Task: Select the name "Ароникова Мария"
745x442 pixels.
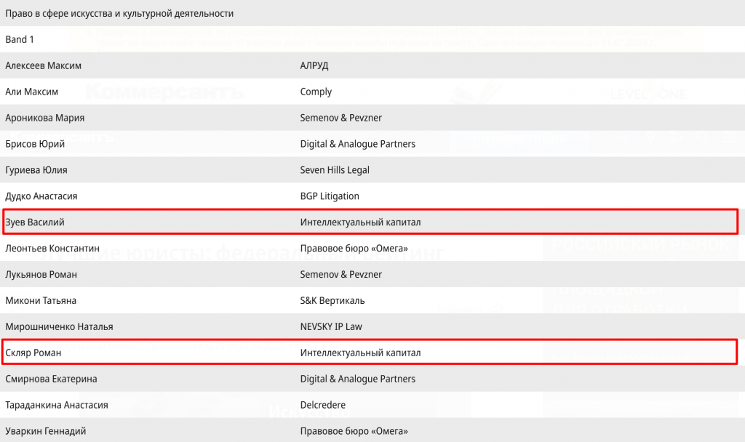Action: click(44, 118)
